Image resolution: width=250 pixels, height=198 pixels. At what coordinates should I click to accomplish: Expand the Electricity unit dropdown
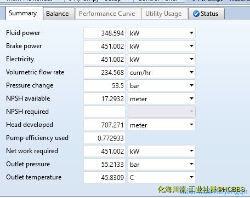coord(191,59)
